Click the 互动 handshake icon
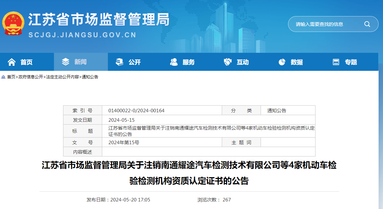 click(228, 62)
